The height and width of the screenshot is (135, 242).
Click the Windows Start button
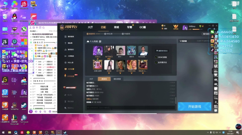[3, 132]
